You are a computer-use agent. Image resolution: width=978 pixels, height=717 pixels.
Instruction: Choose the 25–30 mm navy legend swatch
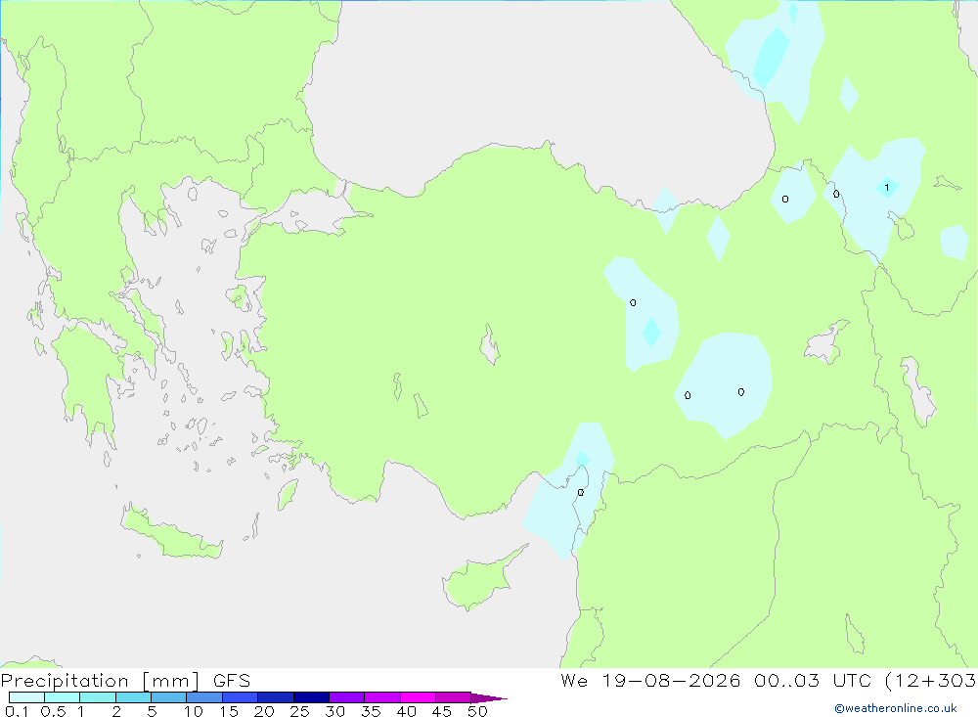click(311, 697)
